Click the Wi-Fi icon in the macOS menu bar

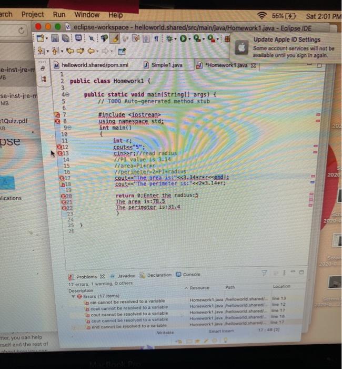tap(261, 15)
